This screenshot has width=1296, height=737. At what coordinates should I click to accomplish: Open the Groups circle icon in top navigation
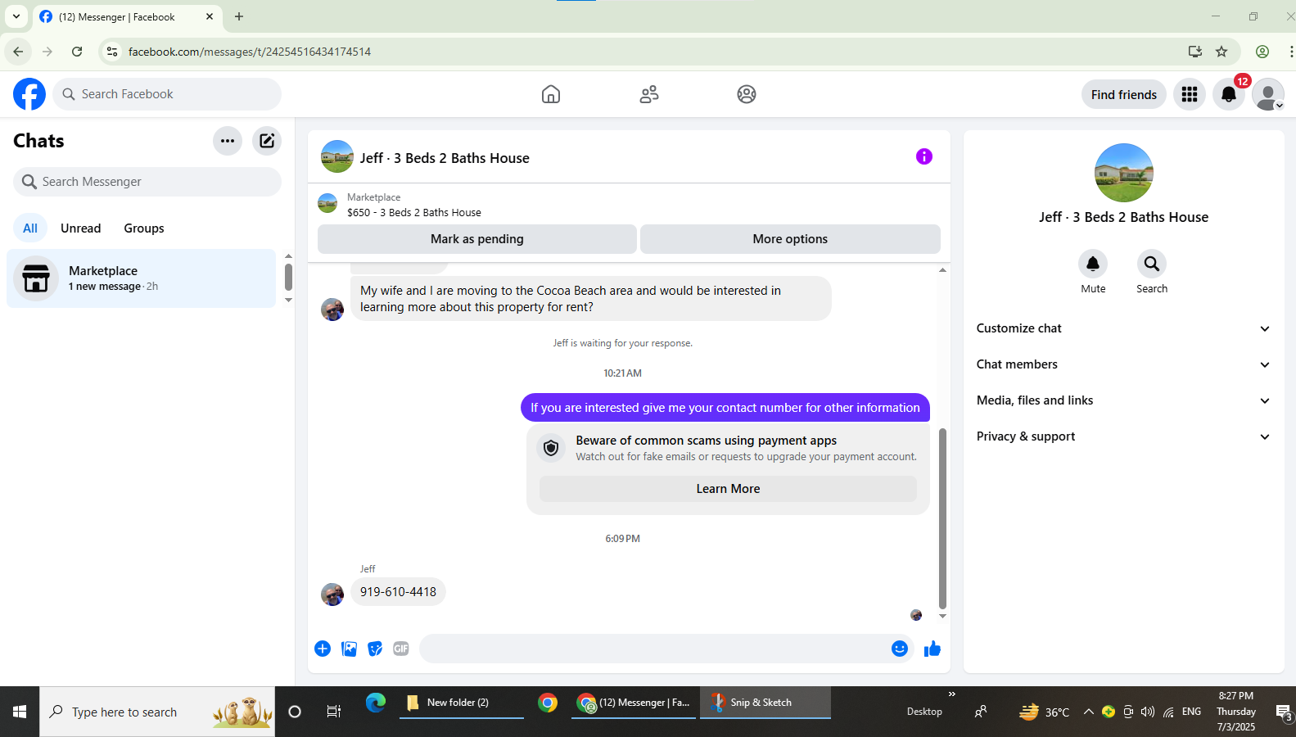747,94
